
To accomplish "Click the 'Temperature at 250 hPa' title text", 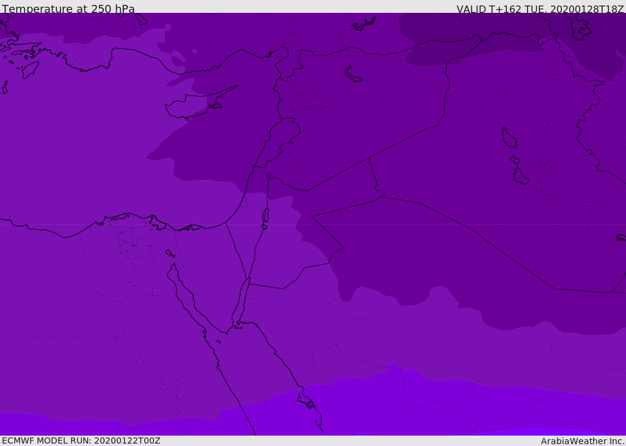I will [x=68, y=9].
